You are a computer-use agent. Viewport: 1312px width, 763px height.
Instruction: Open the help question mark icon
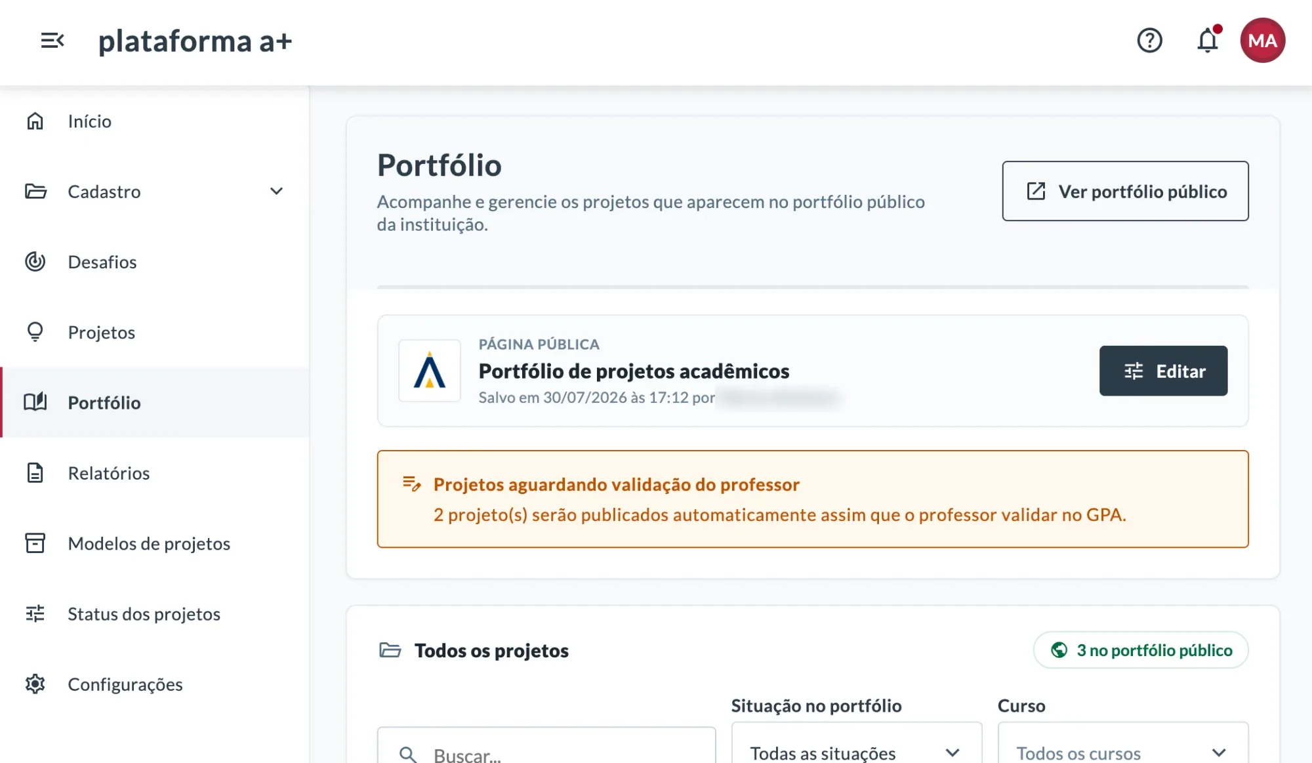click(x=1149, y=41)
